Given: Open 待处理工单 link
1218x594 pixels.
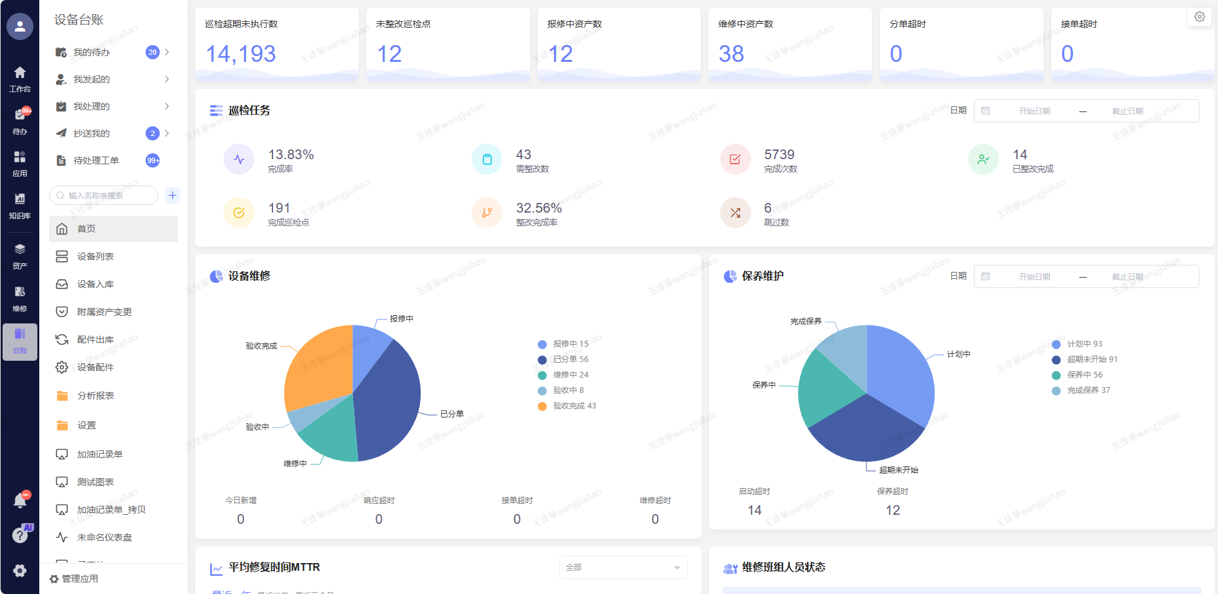Looking at the screenshot, I should tap(95, 160).
